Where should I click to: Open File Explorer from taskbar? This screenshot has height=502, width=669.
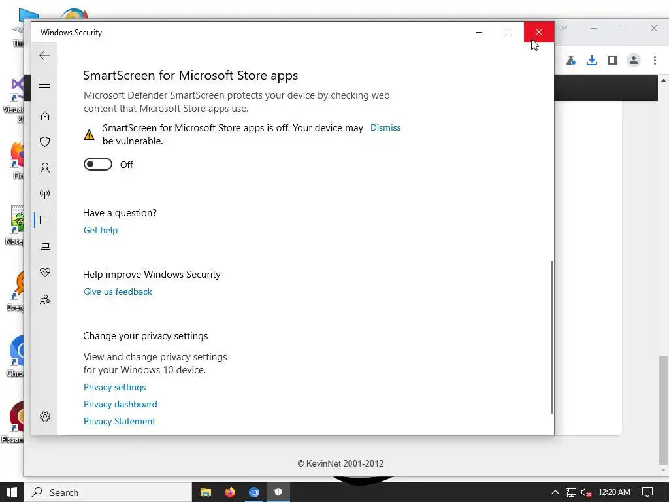206,492
